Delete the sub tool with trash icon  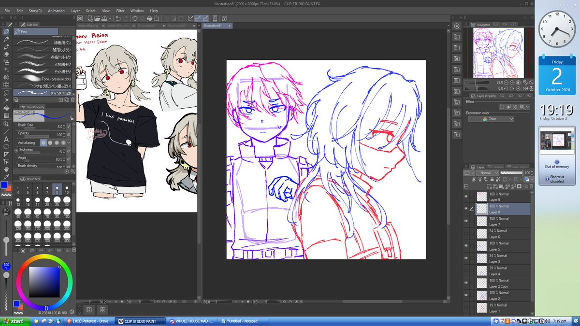pos(72,99)
